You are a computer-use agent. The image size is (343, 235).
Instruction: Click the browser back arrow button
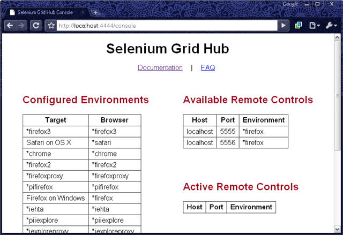tap(10, 26)
